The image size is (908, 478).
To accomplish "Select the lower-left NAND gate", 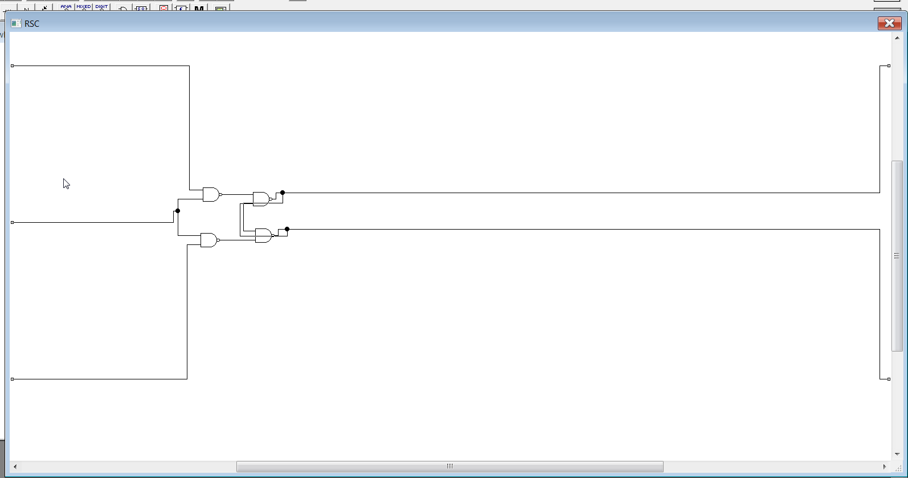I will click(210, 240).
